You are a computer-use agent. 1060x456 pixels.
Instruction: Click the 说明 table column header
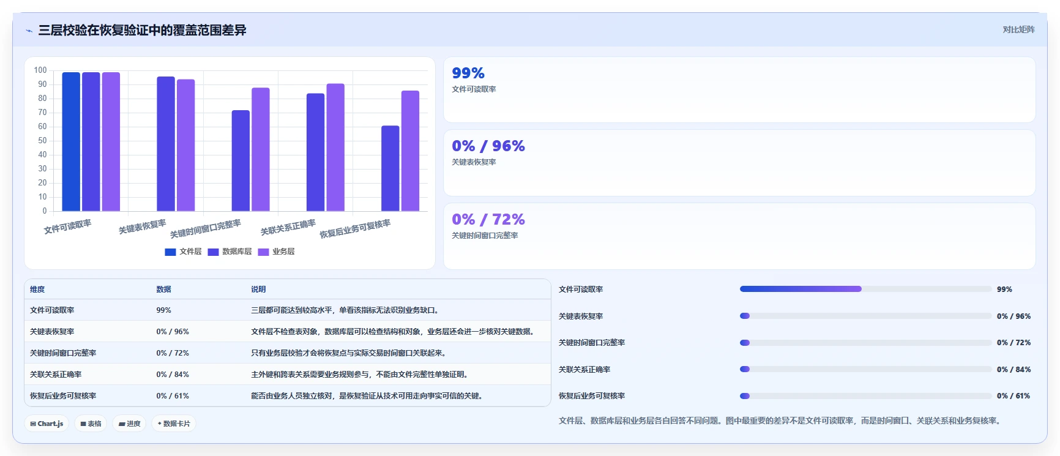(x=258, y=290)
